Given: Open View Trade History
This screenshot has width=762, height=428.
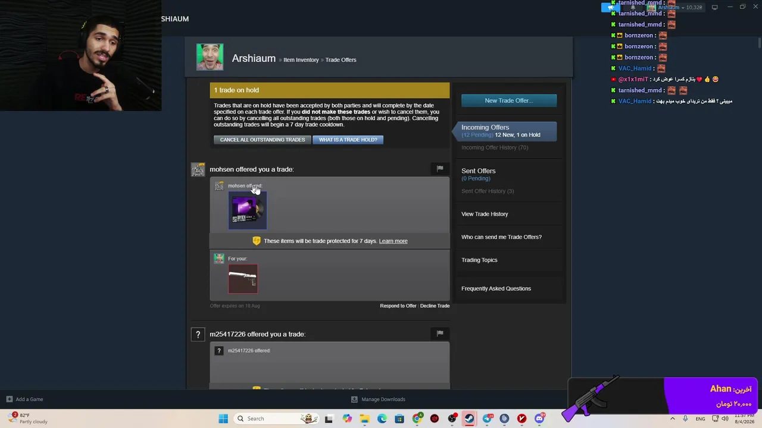Looking at the screenshot, I should [x=485, y=214].
